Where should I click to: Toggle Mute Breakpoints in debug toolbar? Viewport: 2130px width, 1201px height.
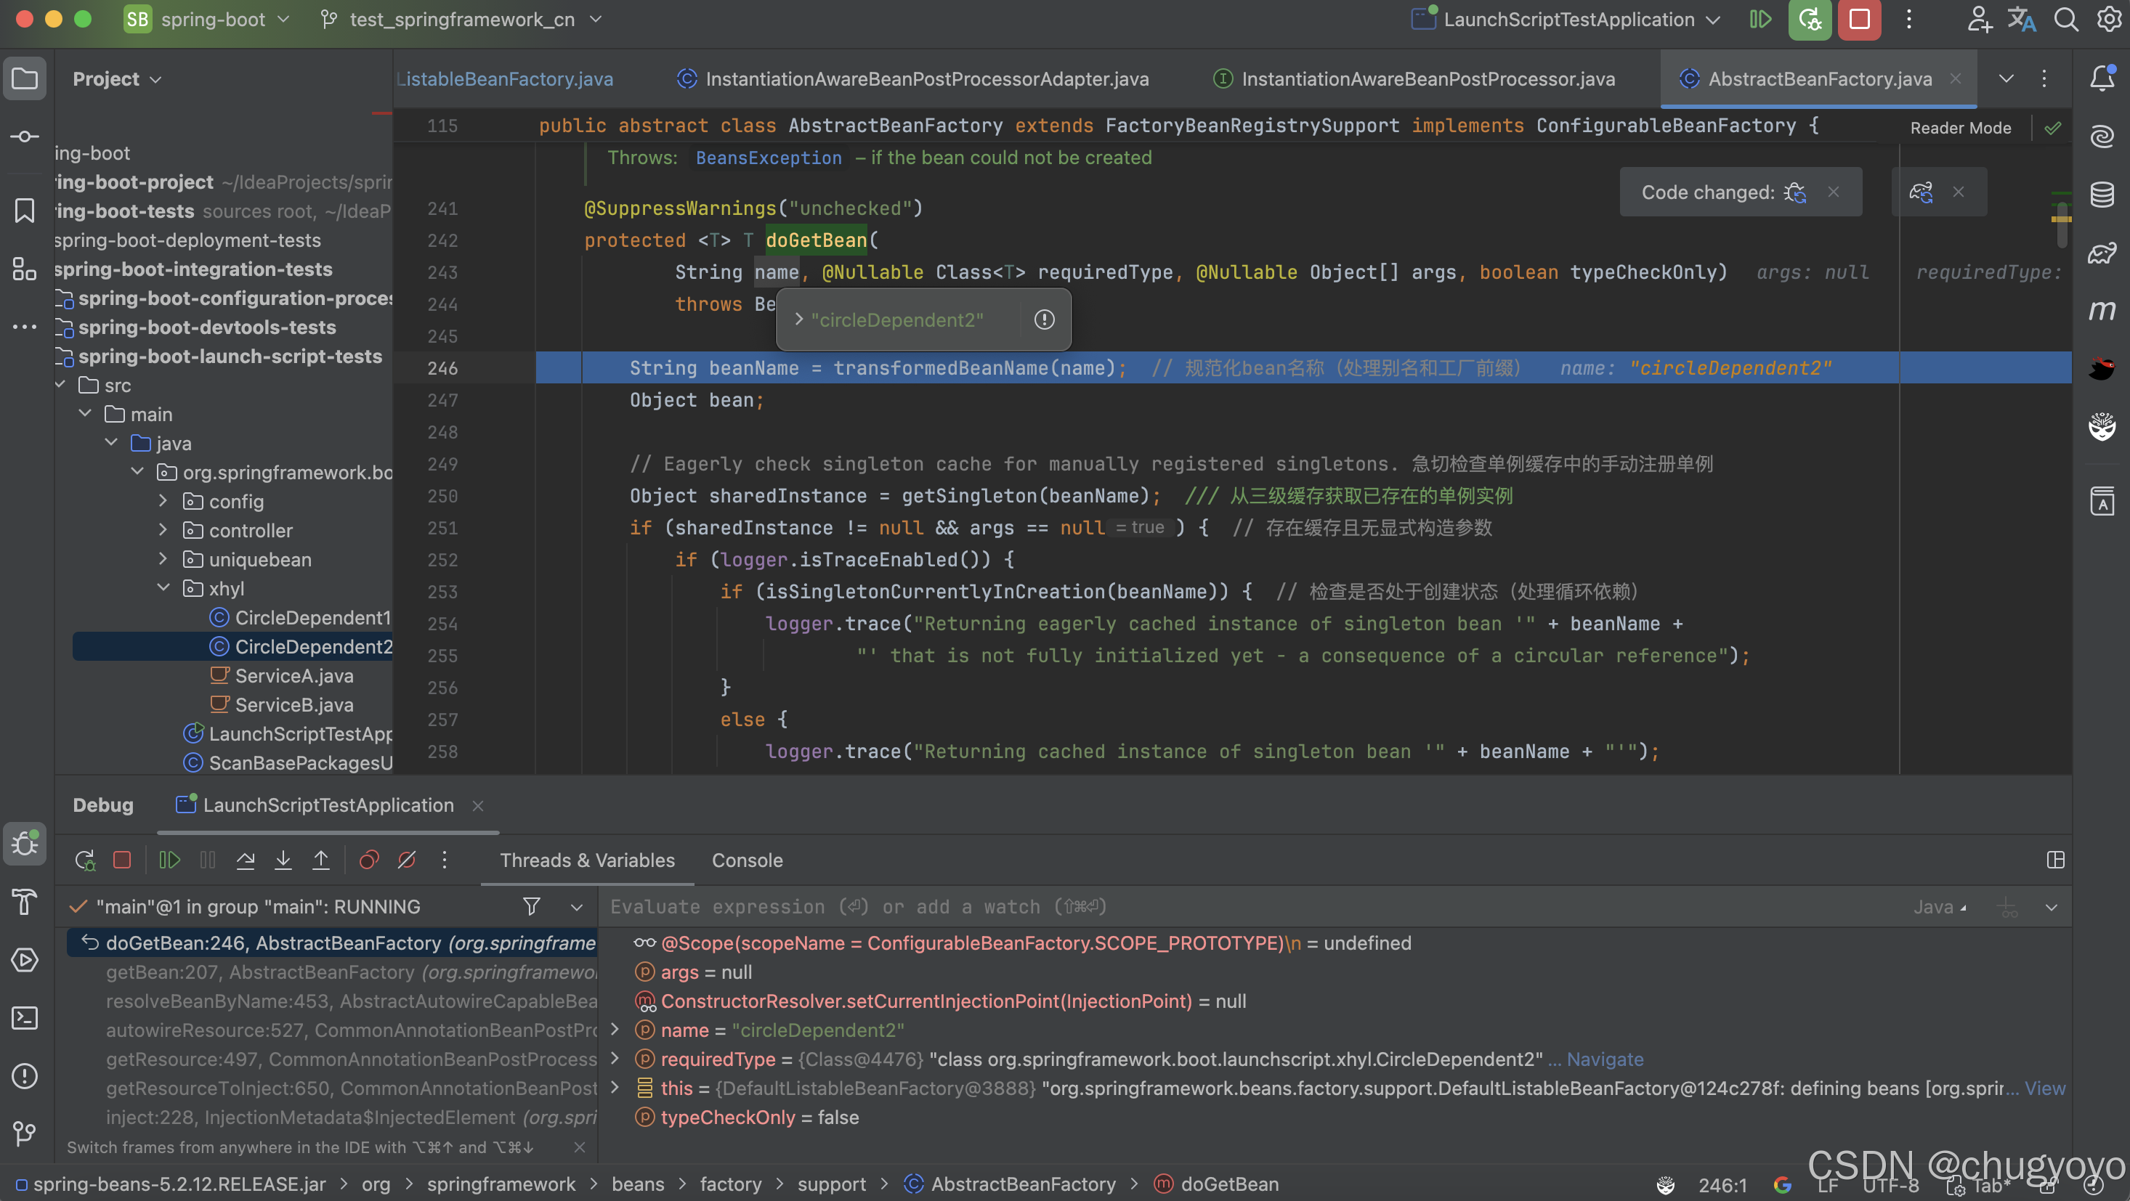pyautogui.click(x=407, y=860)
